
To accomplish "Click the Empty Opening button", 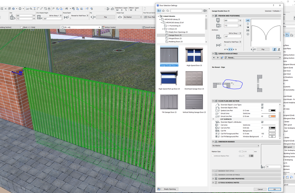I will pos(170,189).
